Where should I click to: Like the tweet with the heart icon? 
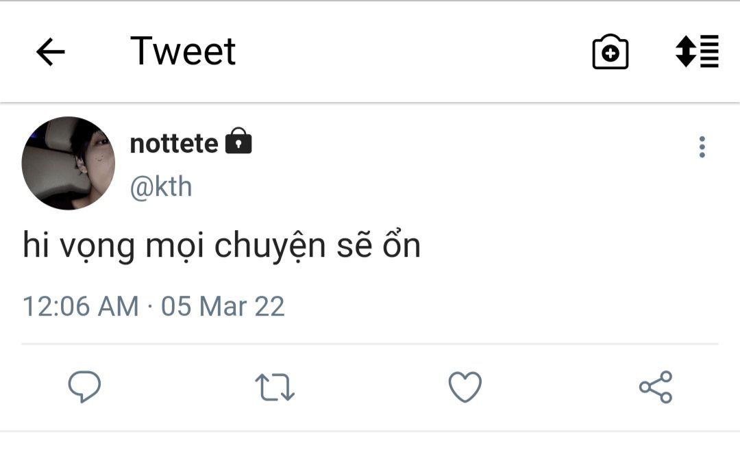click(465, 387)
